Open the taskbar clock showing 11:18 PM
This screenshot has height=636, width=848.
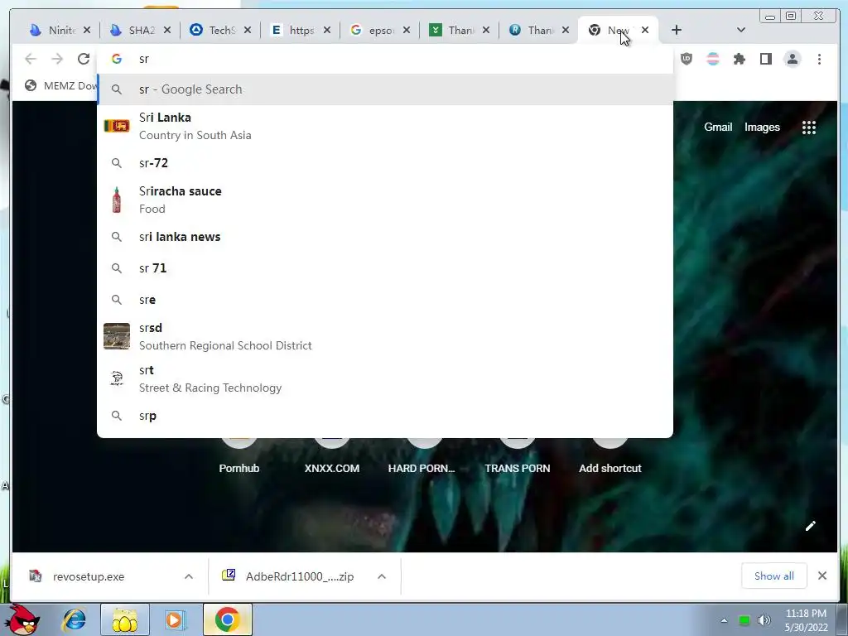pos(806,620)
